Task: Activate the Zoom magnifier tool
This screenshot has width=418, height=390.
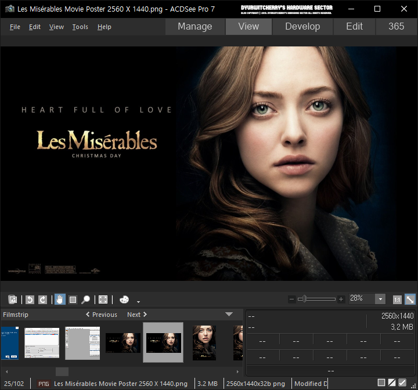Action: [x=85, y=299]
